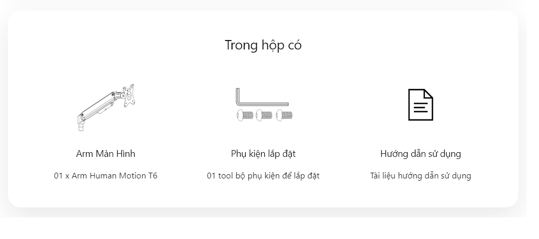
Task: Select the "01 x Arm Human Motion T6" description
Action: click(105, 176)
